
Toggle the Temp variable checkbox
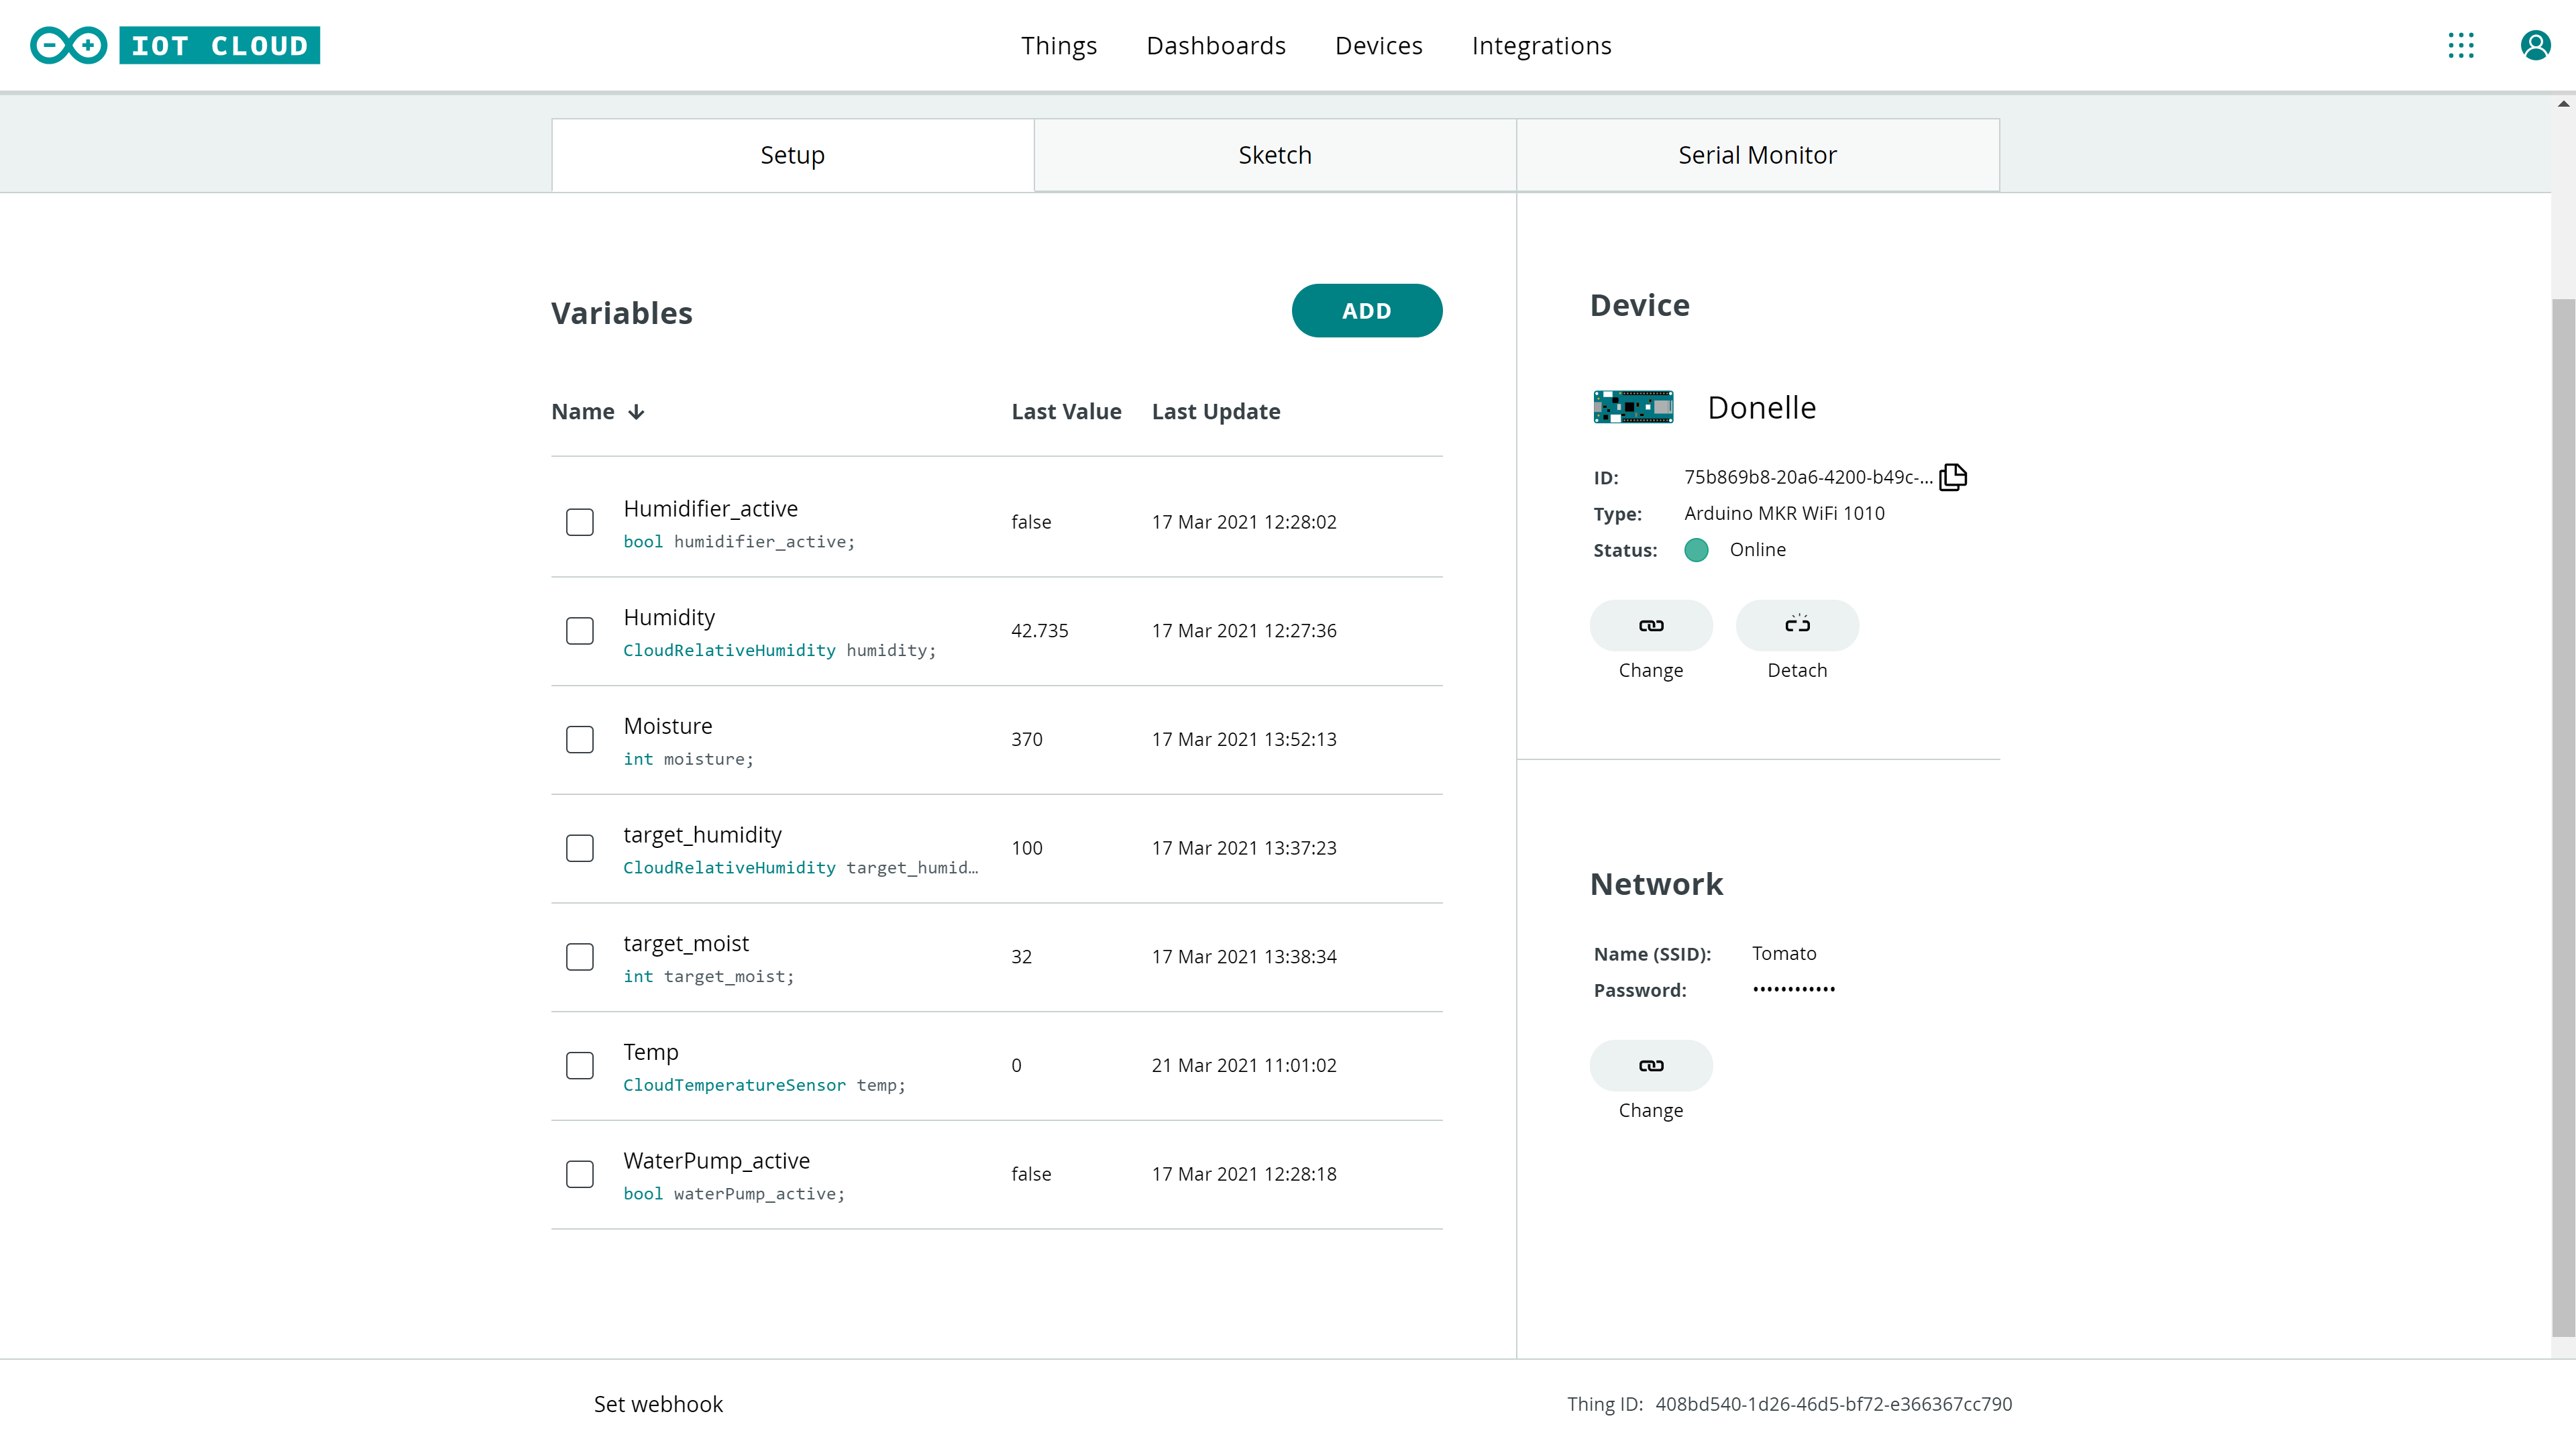[580, 1065]
